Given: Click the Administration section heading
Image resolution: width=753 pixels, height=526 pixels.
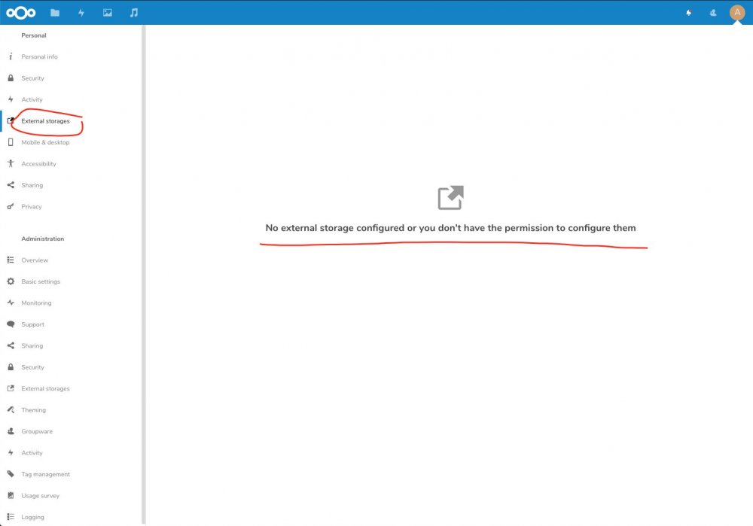Looking at the screenshot, I should [42, 239].
